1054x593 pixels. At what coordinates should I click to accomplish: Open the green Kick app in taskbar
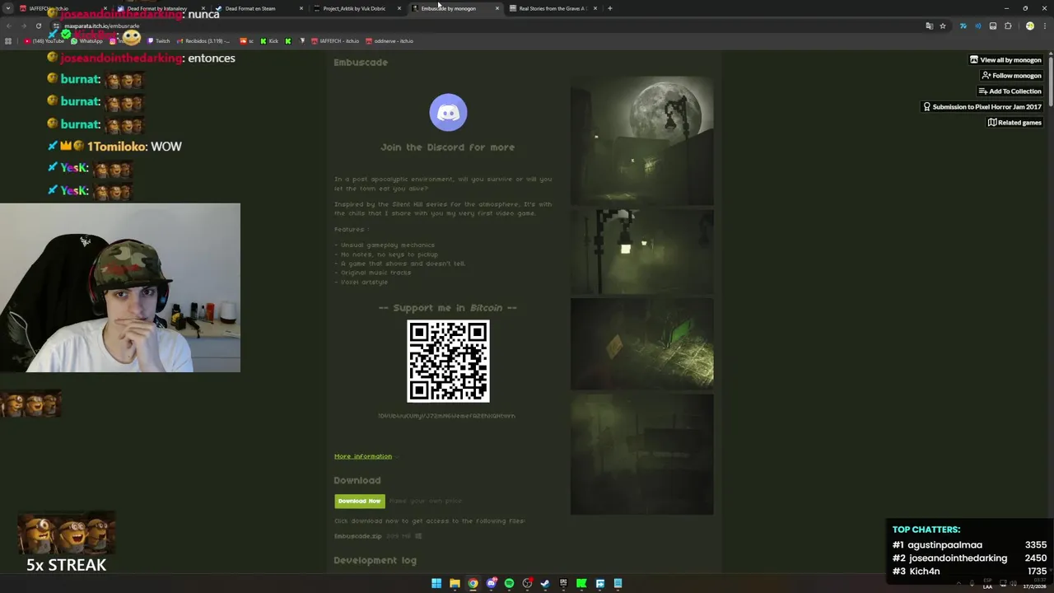tap(581, 583)
